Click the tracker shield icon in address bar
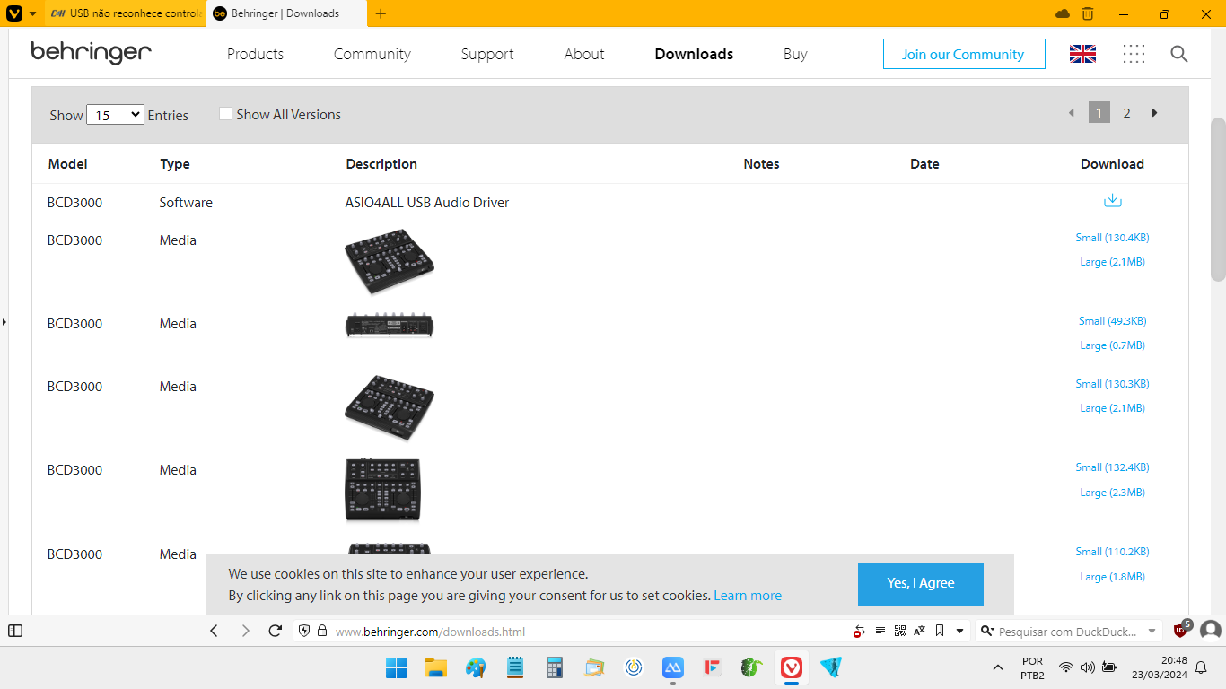1226x689 pixels. 304,631
